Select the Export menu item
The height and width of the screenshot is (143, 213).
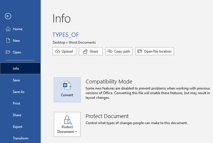18,127
